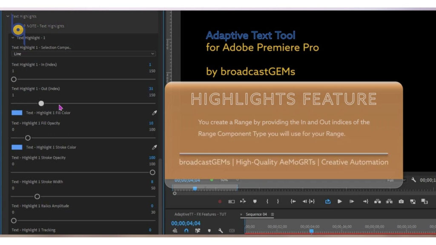Click the eyedropper next to Highlight 1 Fill Color

[154, 113]
